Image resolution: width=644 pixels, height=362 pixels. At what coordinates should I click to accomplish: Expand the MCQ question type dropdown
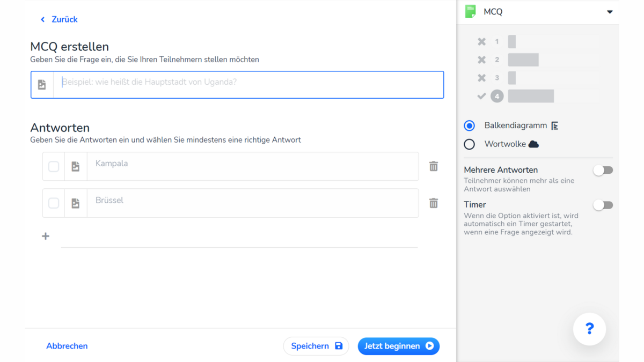click(x=610, y=12)
